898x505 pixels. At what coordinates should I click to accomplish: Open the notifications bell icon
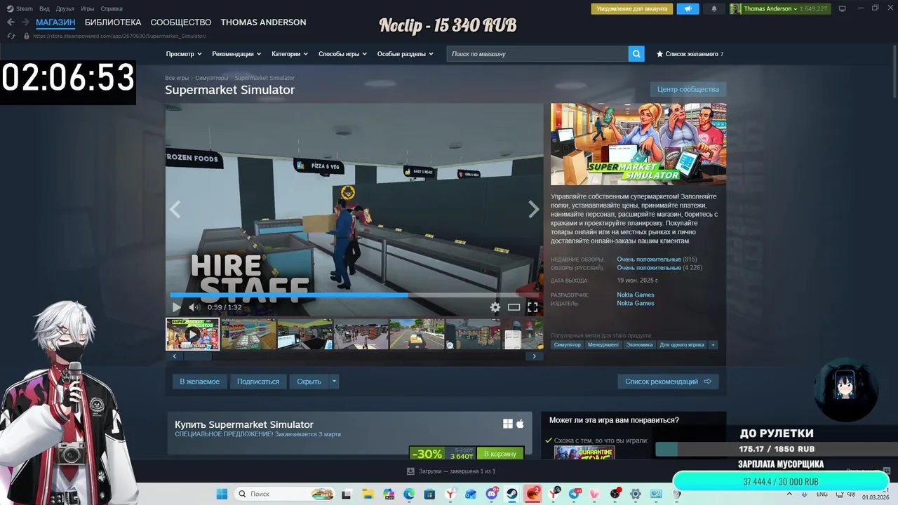[714, 9]
